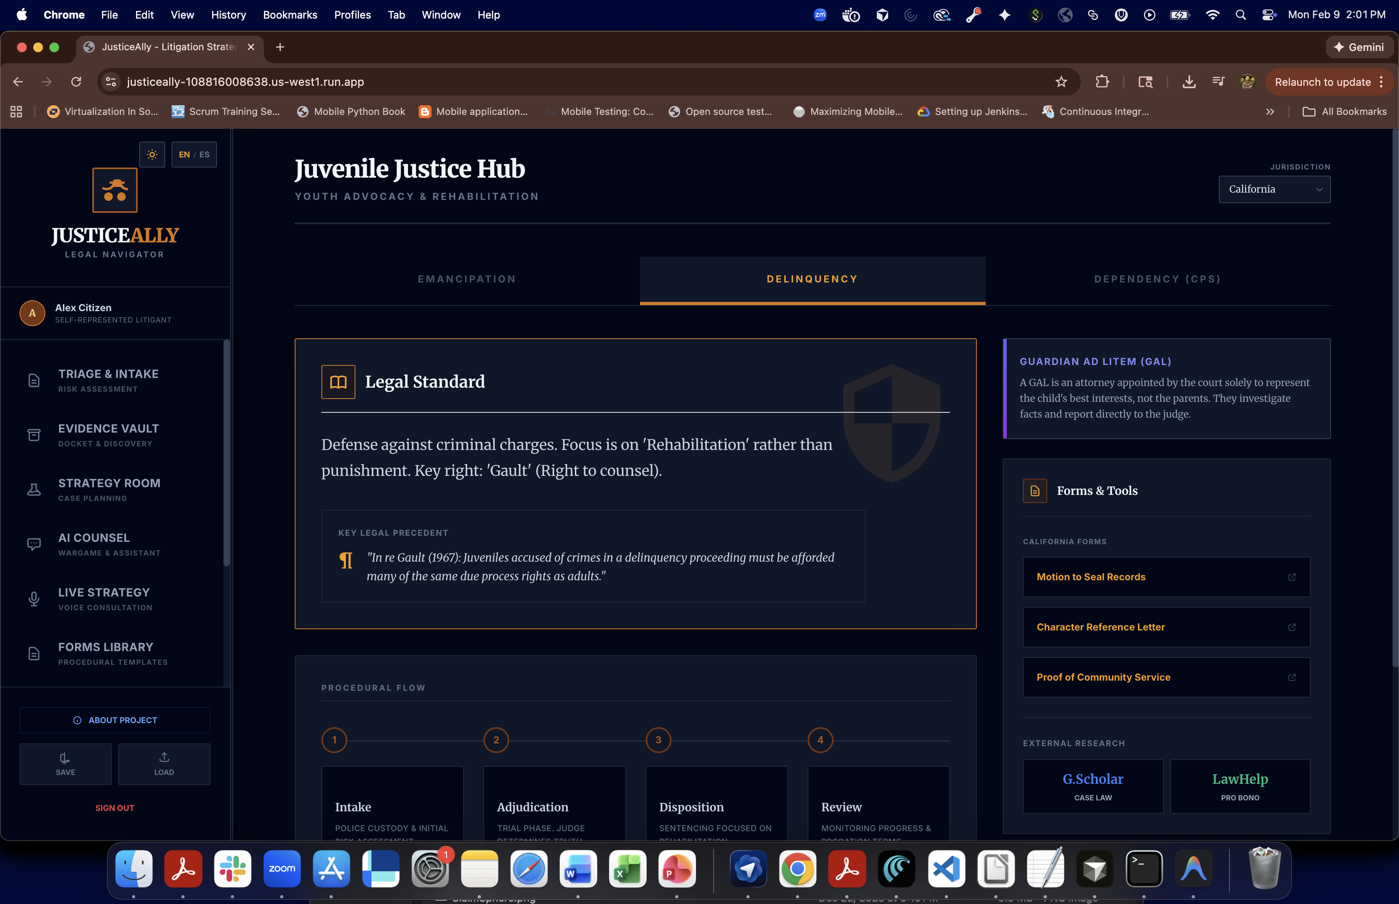Switch language to EN

(x=184, y=155)
